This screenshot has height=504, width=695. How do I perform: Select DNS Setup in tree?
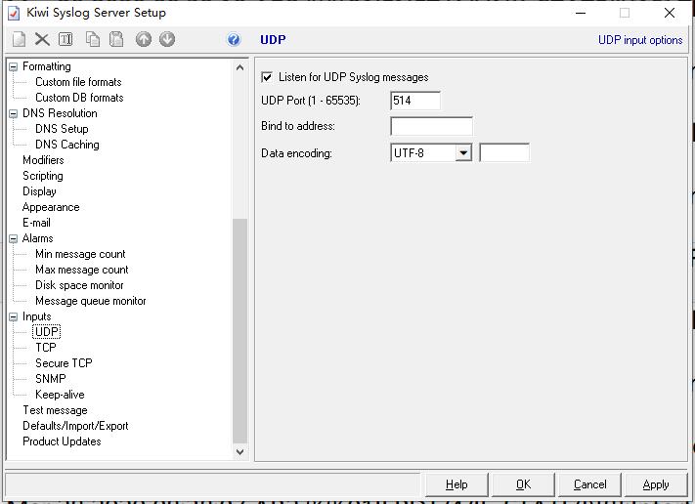(x=62, y=129)
